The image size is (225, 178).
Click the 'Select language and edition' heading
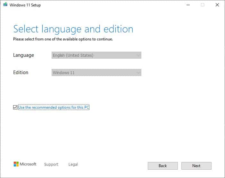73,29
